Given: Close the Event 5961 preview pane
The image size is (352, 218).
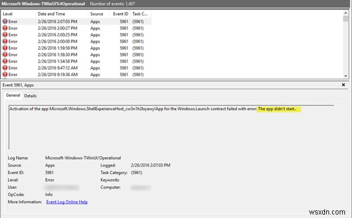Looking at the screenshot, I should (x=343, y=85).
